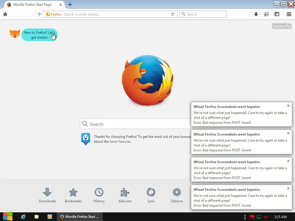The width and height of the screenshot is (295, 221).
Task: Reload the current page
Action: [x=173, y=14]
